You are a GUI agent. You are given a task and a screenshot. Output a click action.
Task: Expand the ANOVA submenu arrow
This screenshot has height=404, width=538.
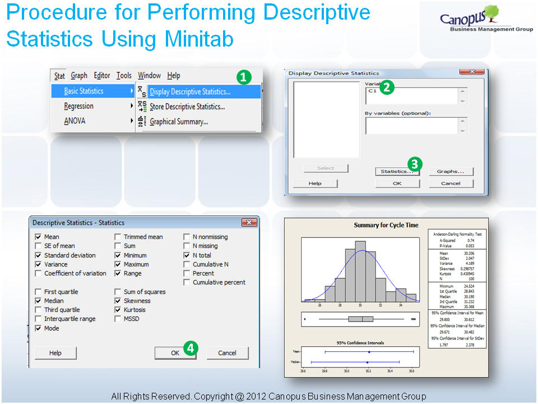point(131,121)
